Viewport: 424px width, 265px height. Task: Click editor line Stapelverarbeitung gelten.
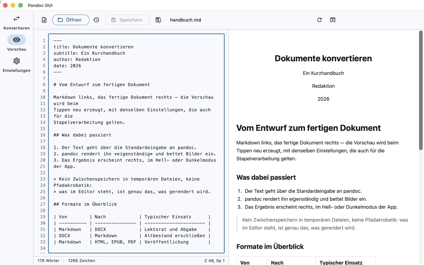[89, 122]
